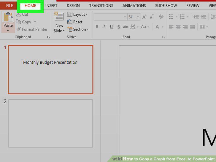Screen dimensions: 216x162
Task: Click the Line Spacing icon
Action: (x=213, y=17)
